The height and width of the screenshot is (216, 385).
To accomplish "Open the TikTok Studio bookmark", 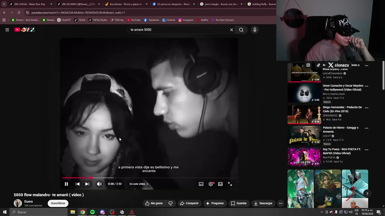I will click(98, 20).
